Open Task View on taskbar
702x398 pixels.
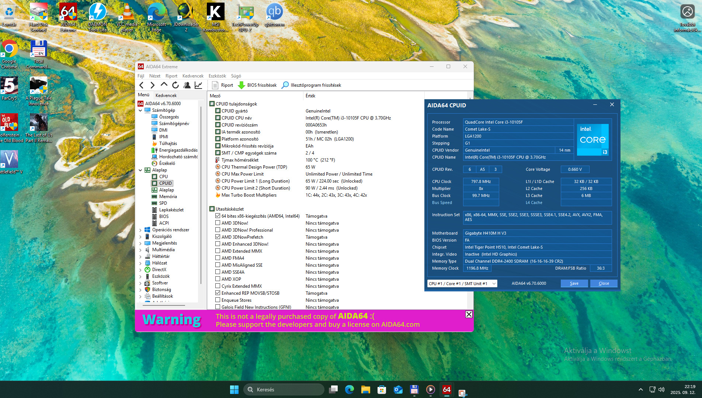pos(333,390)
